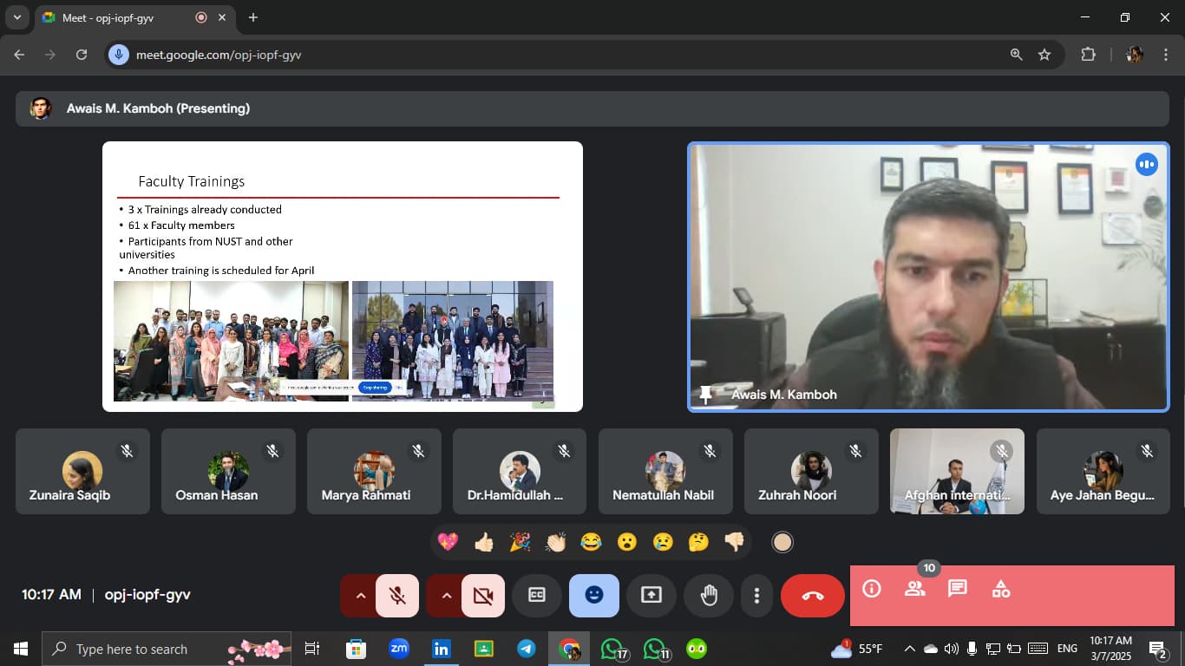Click the meet.google.com URL field
1185x666 pixels.
coord(219,55)
